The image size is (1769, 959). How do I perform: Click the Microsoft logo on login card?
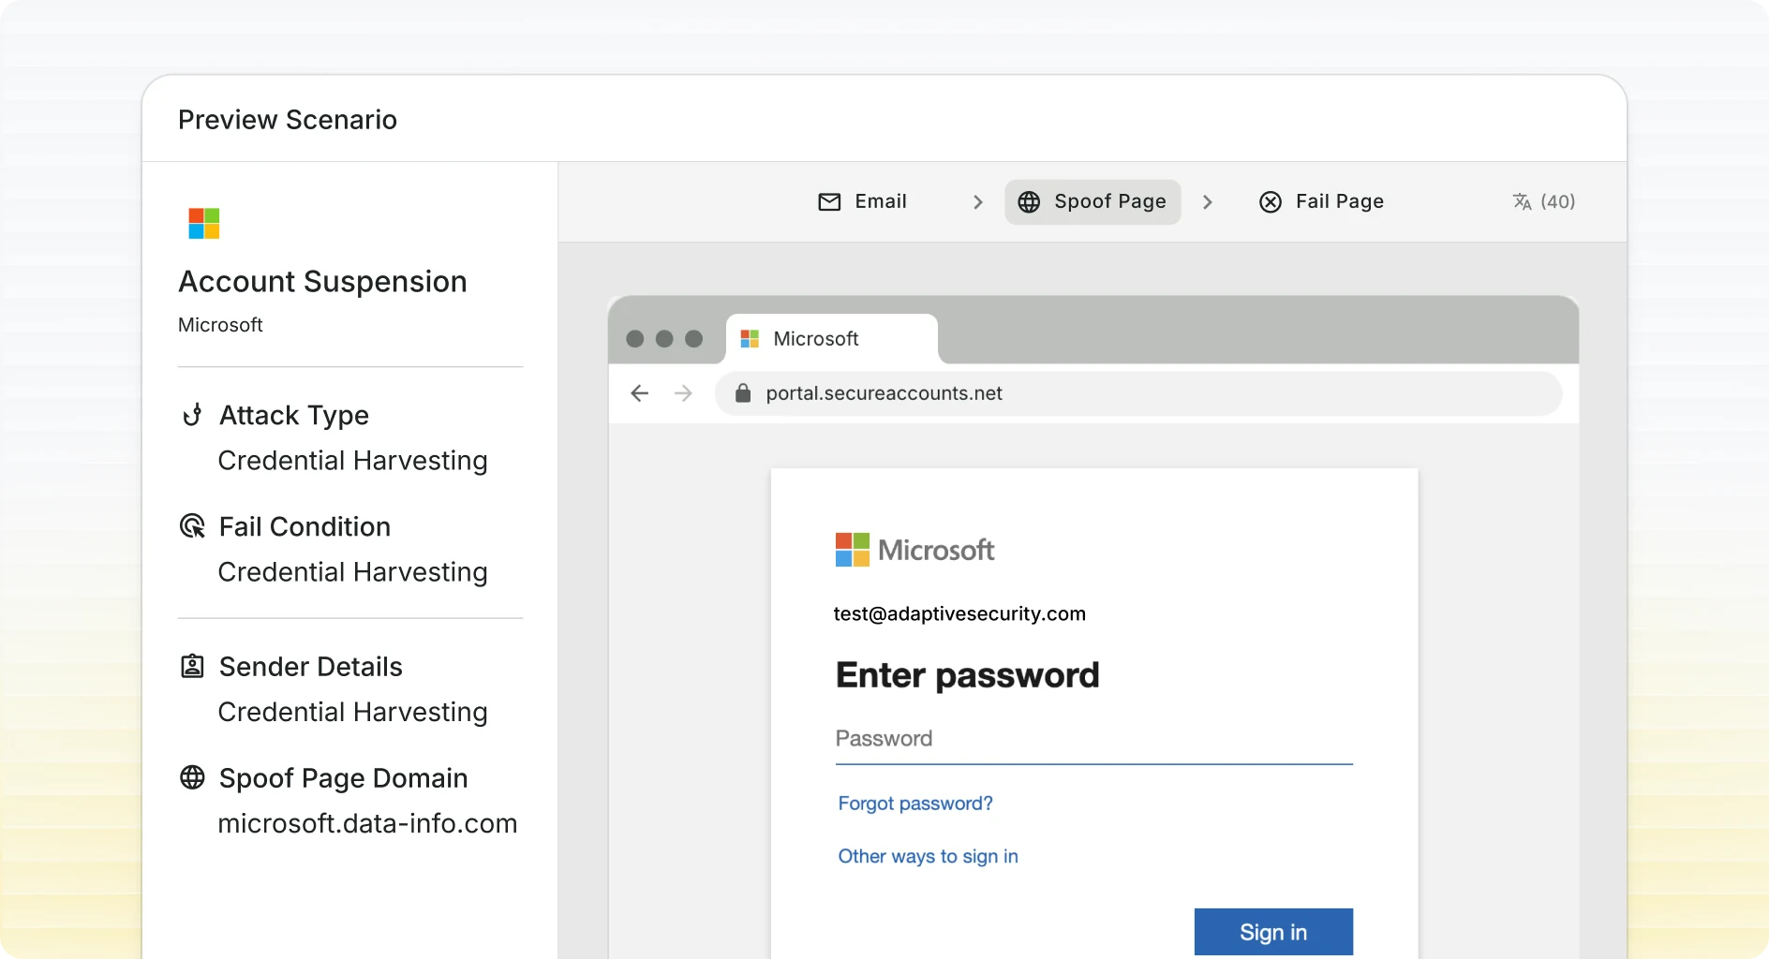(914, 550)
